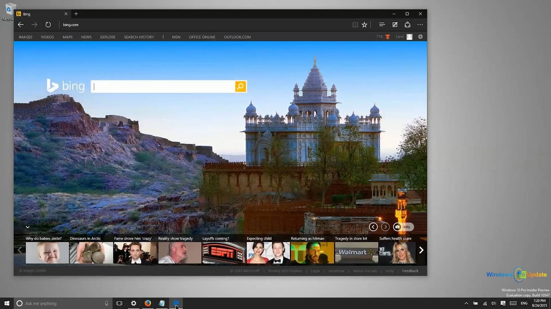This screenshot has width=551, height=309.
Task: Click the forward navigation arrow
Action: 34,25
